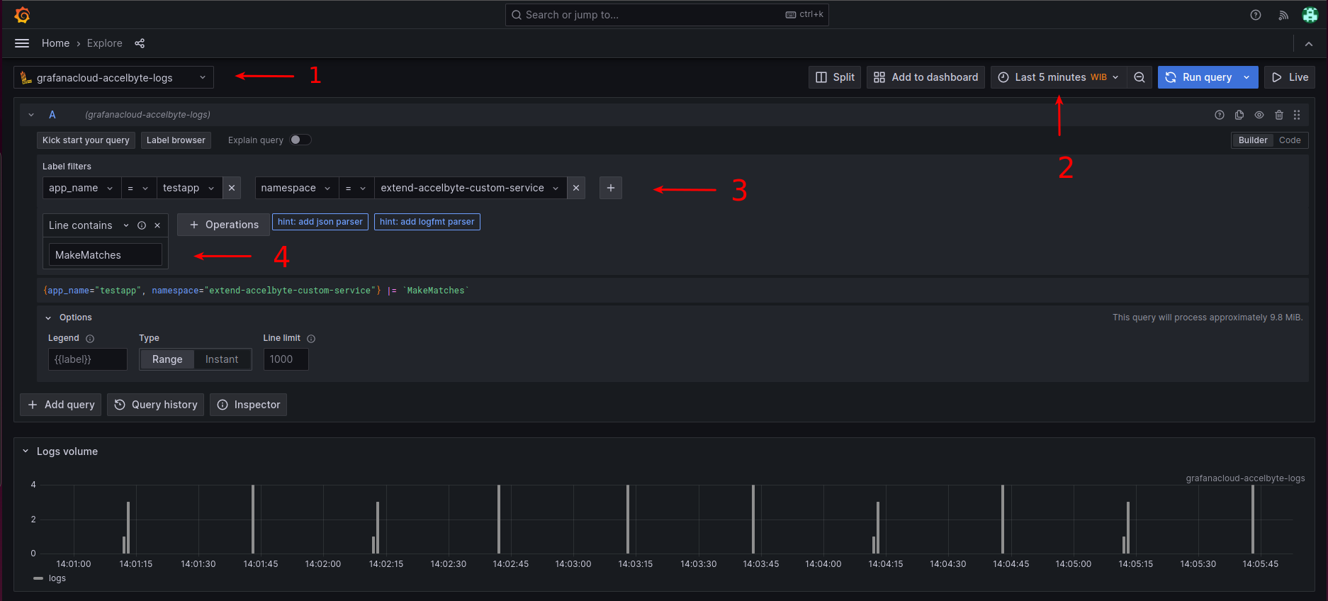Open the namespace label dropdown
This screenshot has width=1328, height=601.
pyautogui.click(x=296, y=188)
